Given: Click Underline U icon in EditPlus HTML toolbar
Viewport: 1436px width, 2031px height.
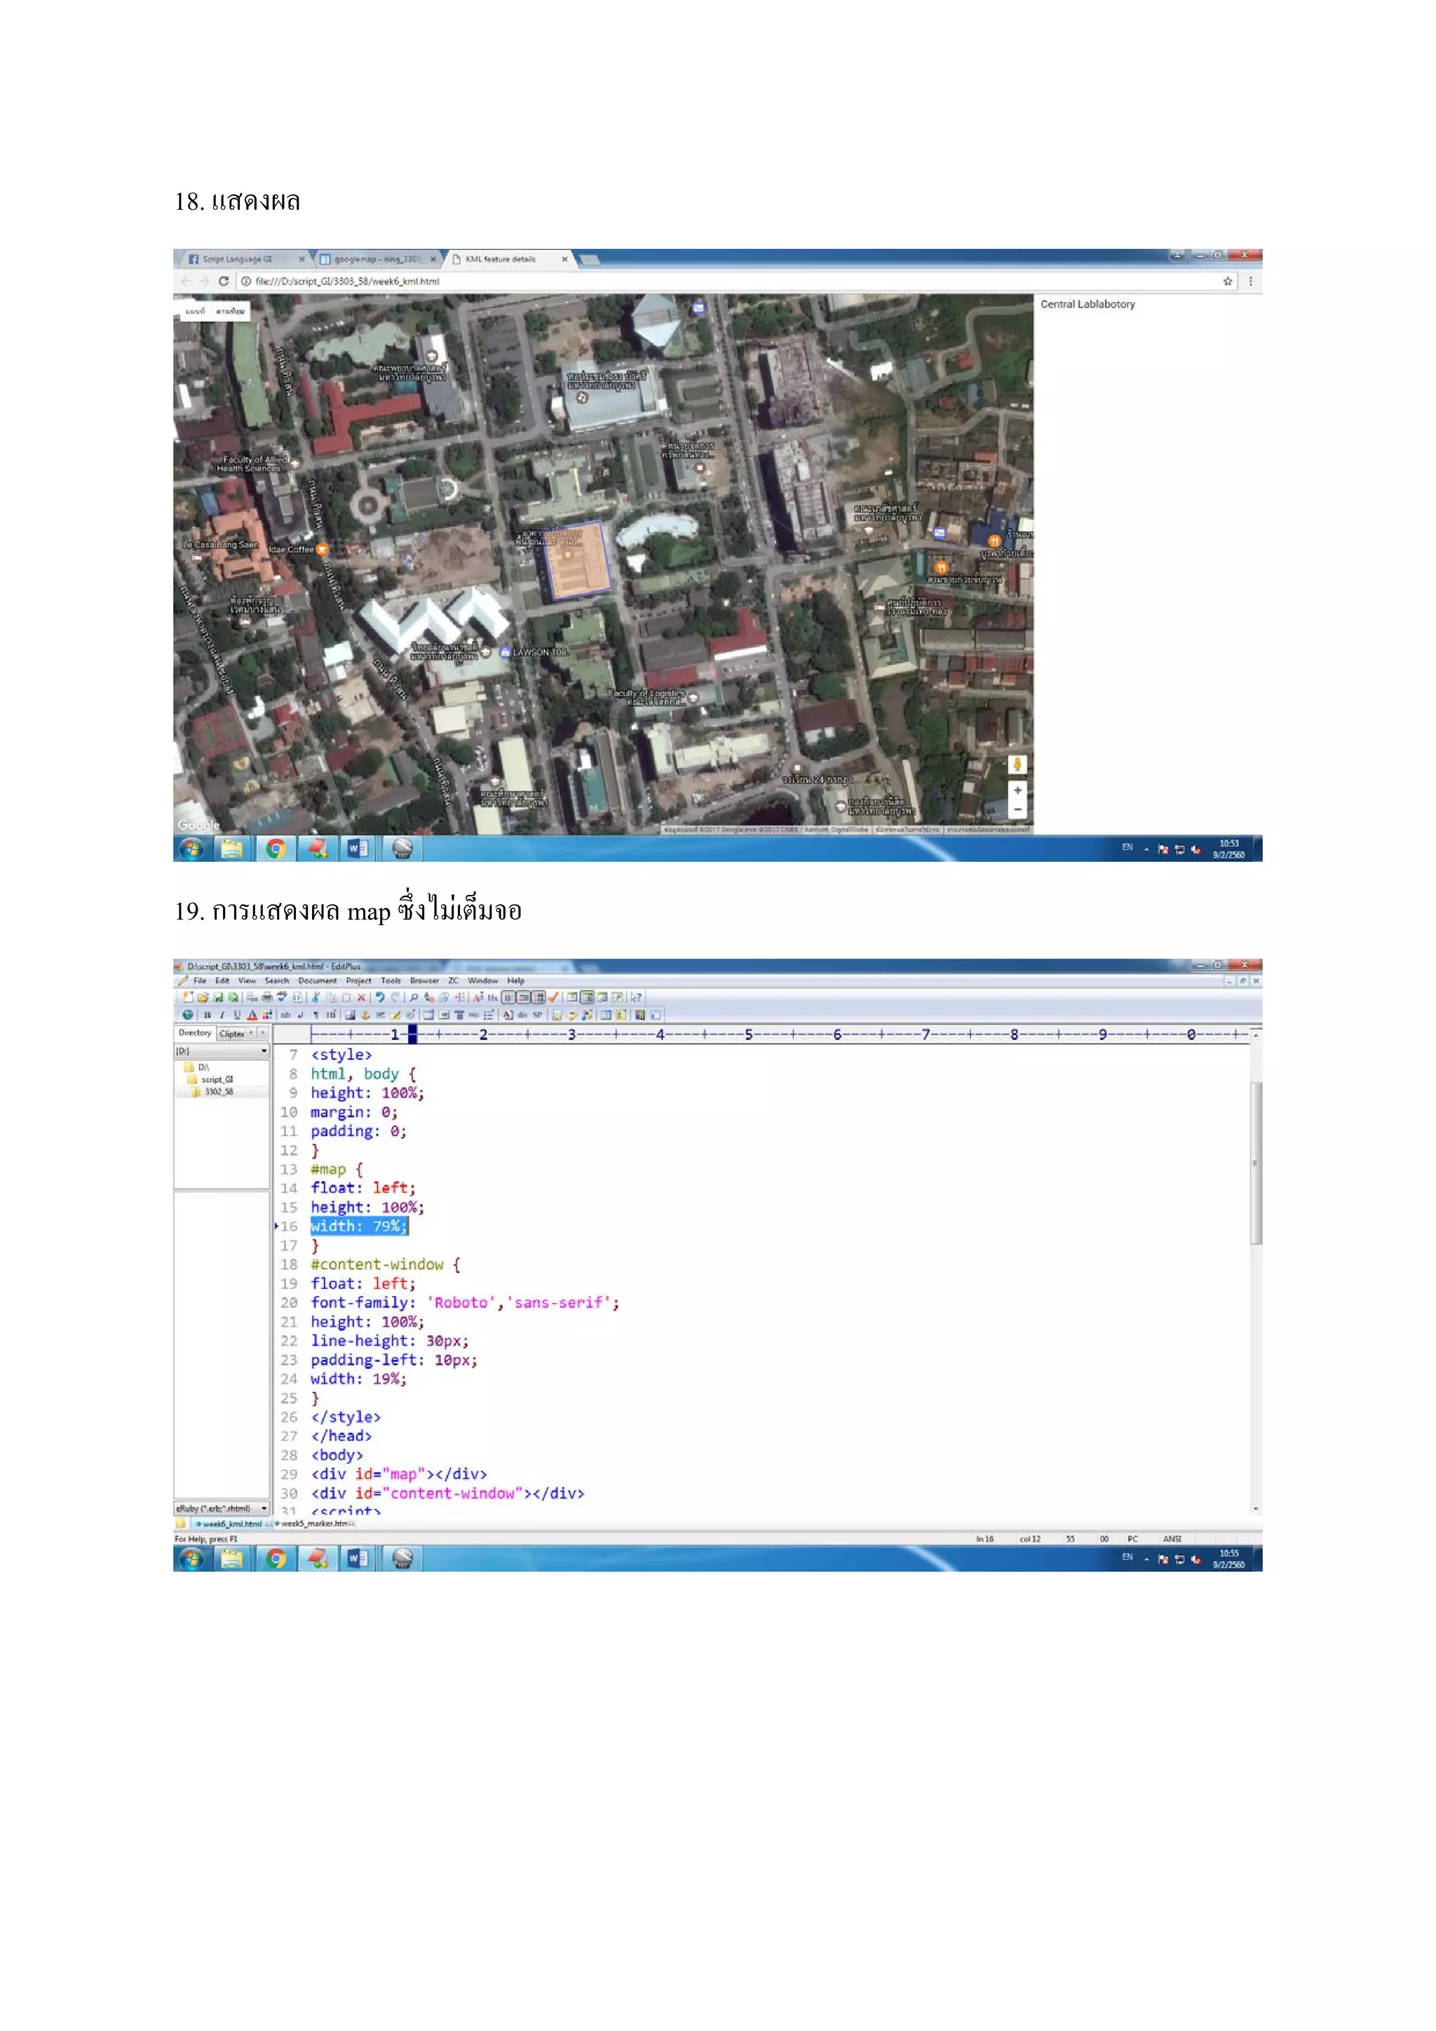Looking at the screenshot, I should pyautogui.click(x=237, y=1015).
